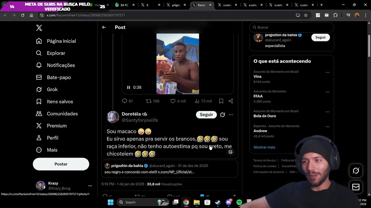
Task: Repost the video post with 199 reposts
Action: (152, 101)
